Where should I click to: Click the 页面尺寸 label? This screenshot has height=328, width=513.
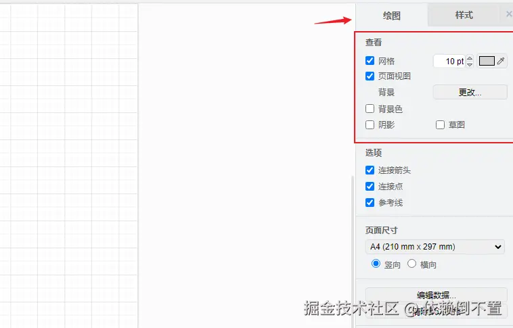point(382,230)
